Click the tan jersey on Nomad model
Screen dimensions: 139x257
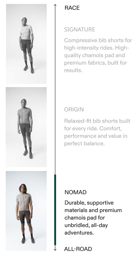tap(24, 202)
